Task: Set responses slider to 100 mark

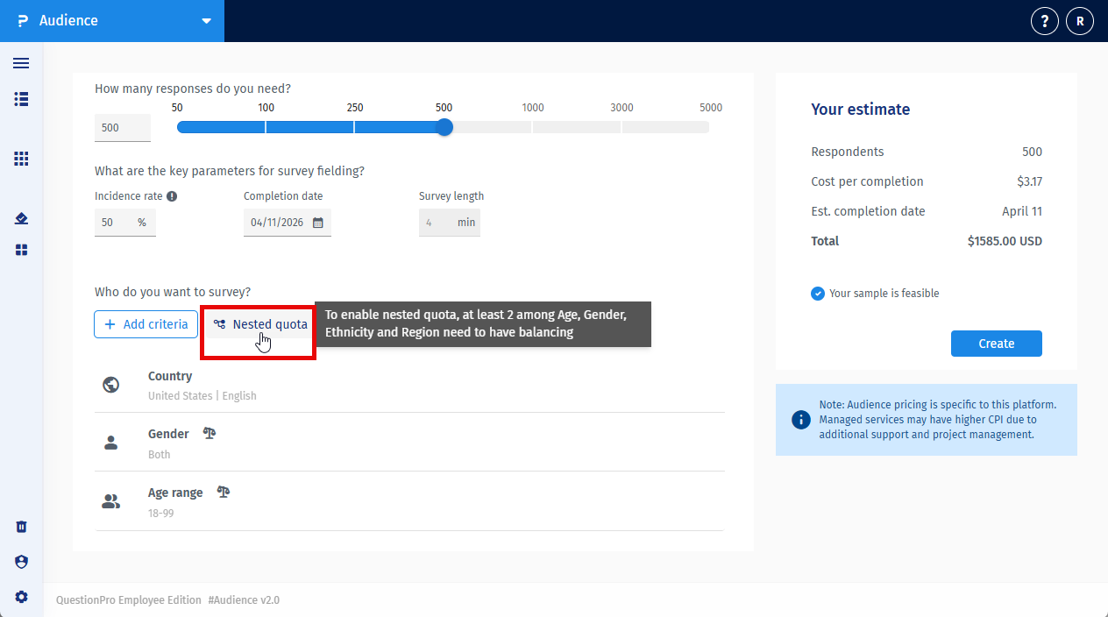Action: 266,127
